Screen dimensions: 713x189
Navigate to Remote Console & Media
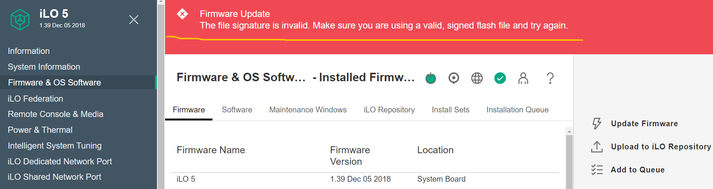coord(56,114)
